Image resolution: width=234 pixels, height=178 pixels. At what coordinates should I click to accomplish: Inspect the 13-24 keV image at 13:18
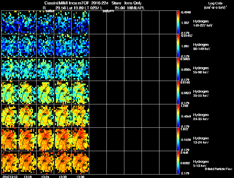tap(28, 139)
